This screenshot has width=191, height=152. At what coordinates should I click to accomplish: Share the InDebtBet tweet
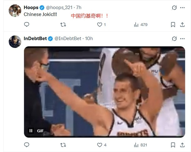pos(182,145)
